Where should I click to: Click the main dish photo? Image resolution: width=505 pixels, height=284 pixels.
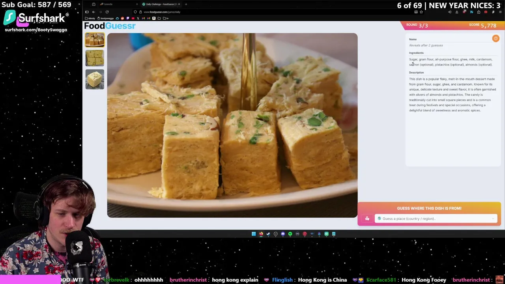(x=232, y=125)
